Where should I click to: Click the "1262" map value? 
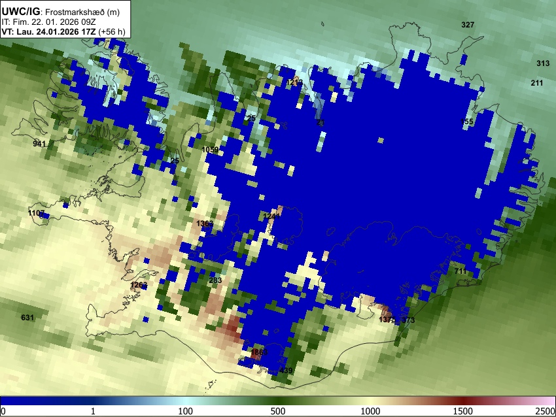click(139, 285)
